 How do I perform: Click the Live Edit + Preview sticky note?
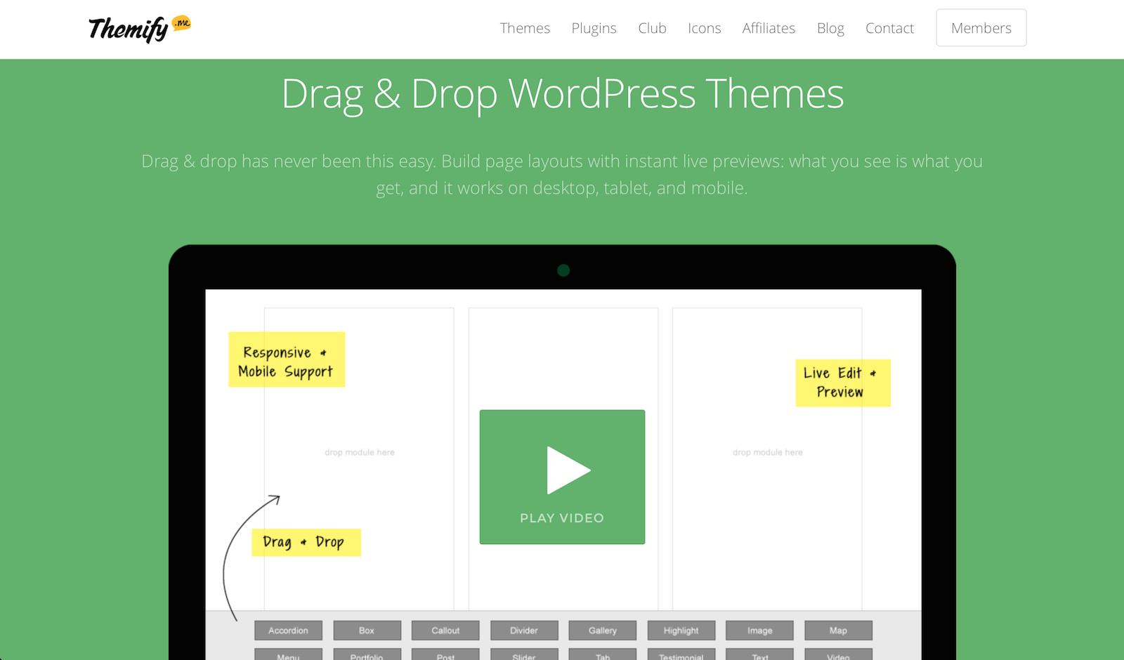(842, 383)
